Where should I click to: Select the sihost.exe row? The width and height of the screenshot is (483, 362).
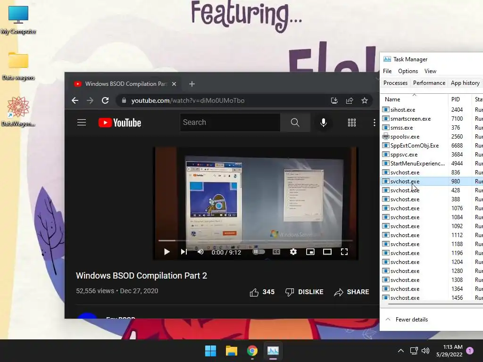tap(432, 109)
